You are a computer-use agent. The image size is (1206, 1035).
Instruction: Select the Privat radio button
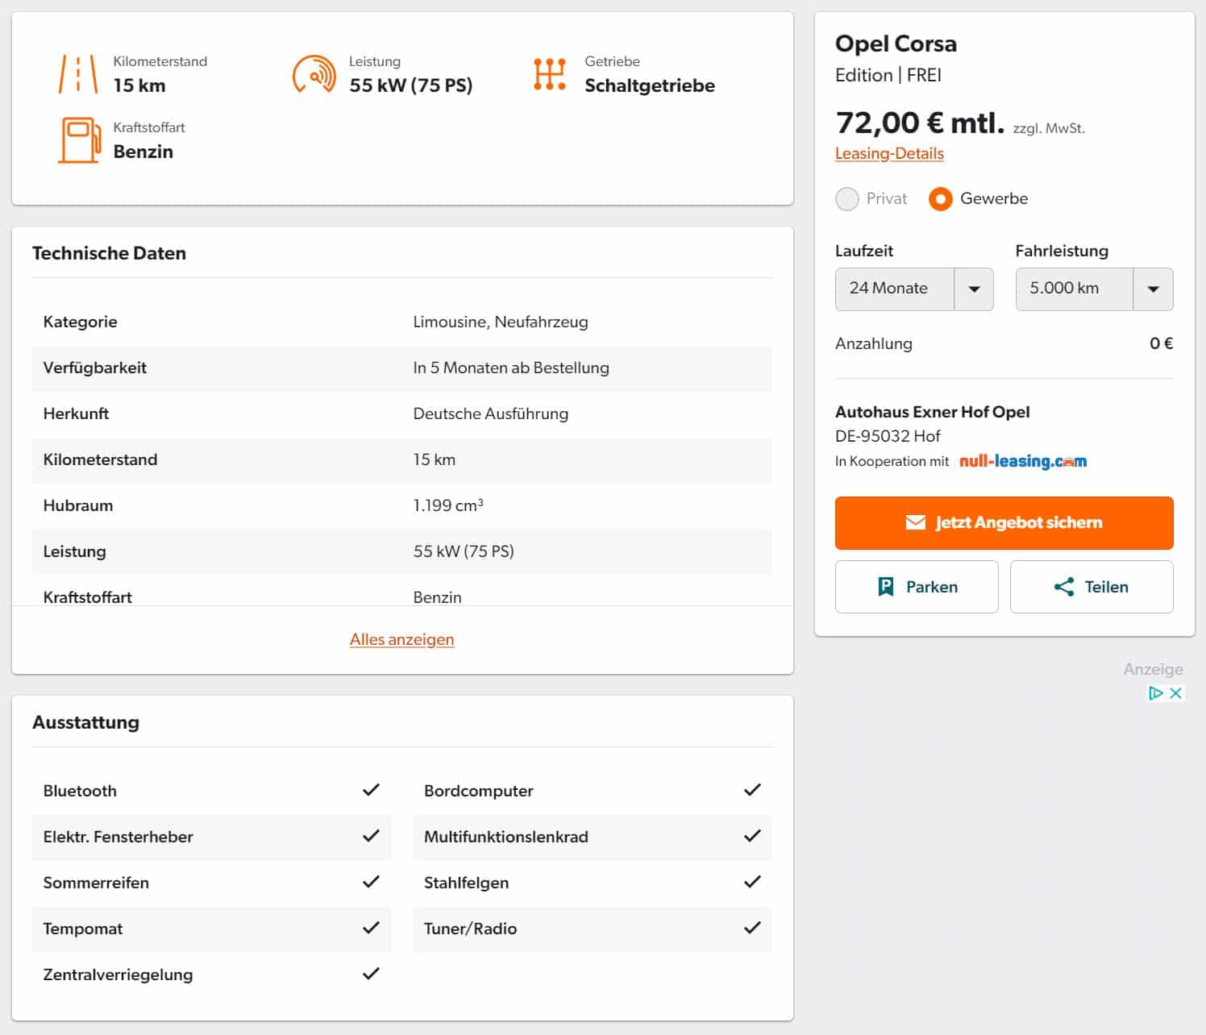click(x=847, y=199)
